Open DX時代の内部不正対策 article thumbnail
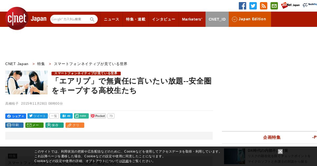Image resolution: width=317 pixels, height=166 pixels. (235, 156)
